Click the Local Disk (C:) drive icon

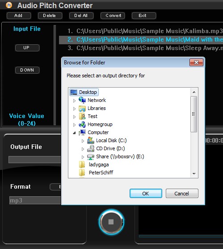click(91, 140)
